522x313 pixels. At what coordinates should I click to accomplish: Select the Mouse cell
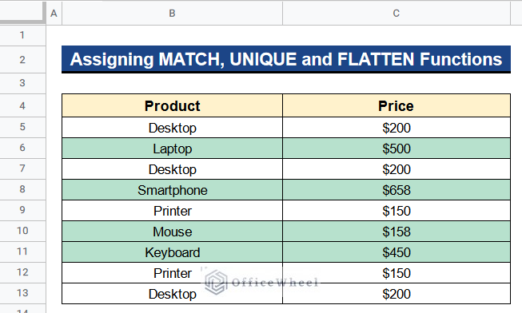click(172, 232)
